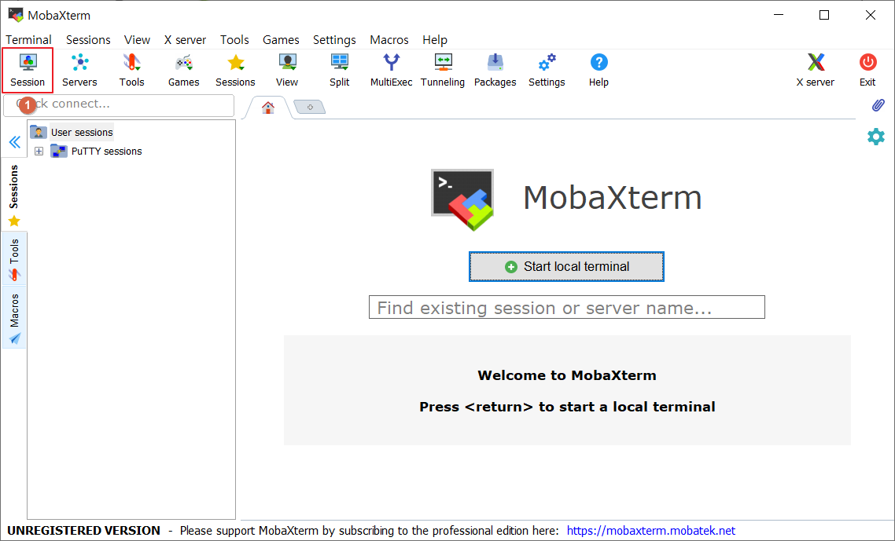The width and height of the screenshot is (895, 541).
Task: Open the mobaxterm.mobatek.net link
Action: pyautogui.click(x=650, y=531)
